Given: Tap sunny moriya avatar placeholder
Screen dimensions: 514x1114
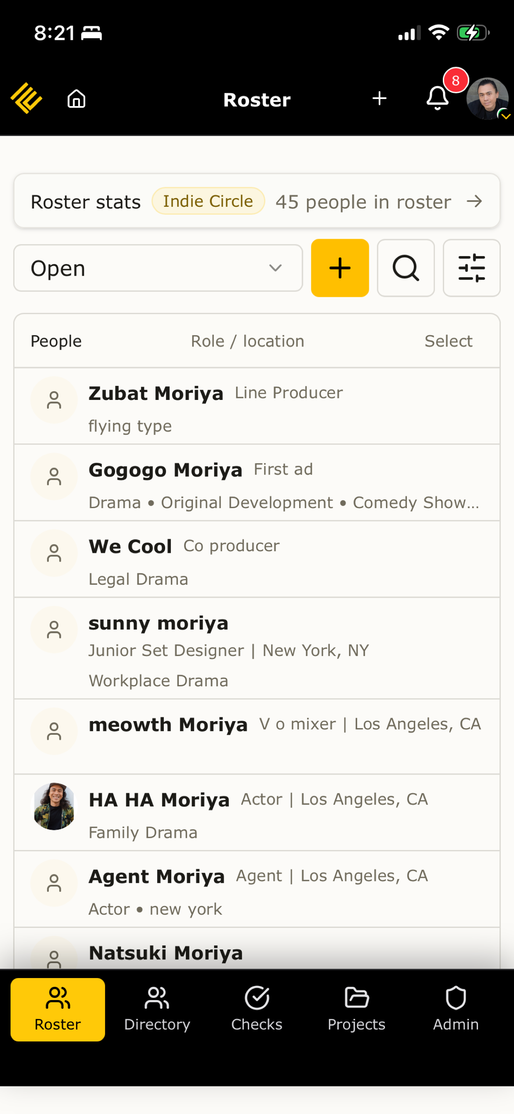Looking at the screenshot, I should 54,630.
